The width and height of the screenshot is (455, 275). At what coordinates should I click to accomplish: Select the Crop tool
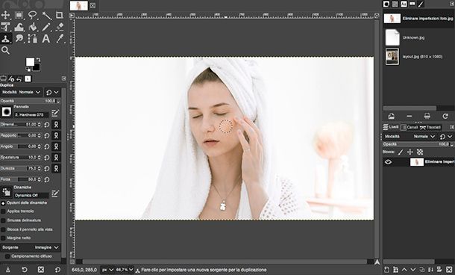60,15
